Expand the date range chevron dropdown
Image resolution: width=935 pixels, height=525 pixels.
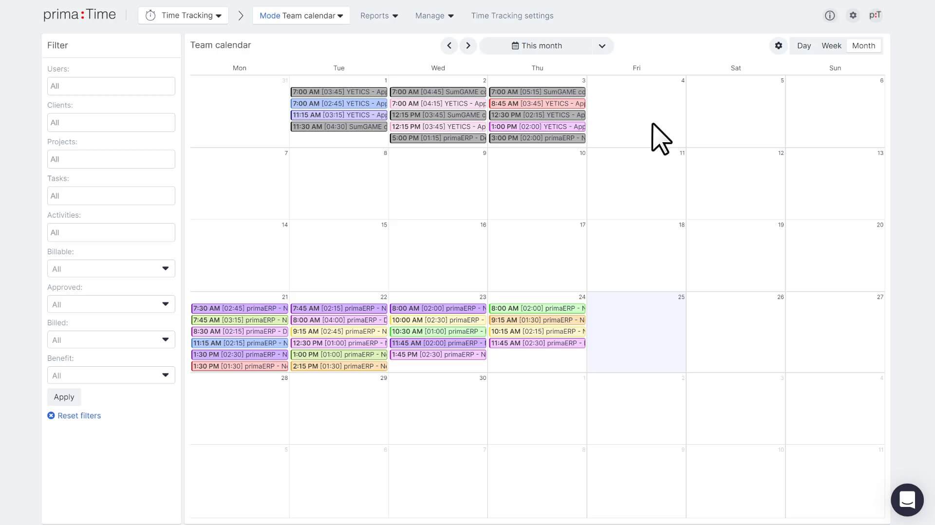tap(602, 46)
